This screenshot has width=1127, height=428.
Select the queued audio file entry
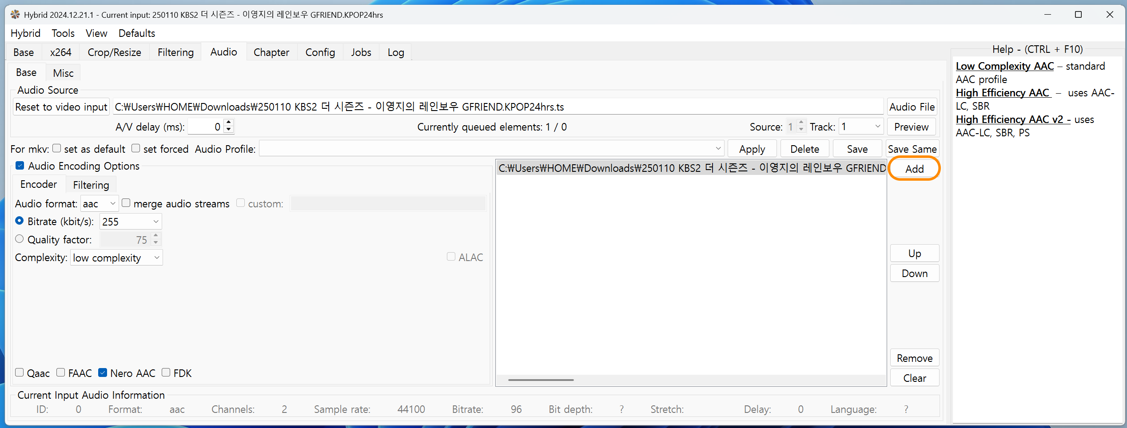691,168
